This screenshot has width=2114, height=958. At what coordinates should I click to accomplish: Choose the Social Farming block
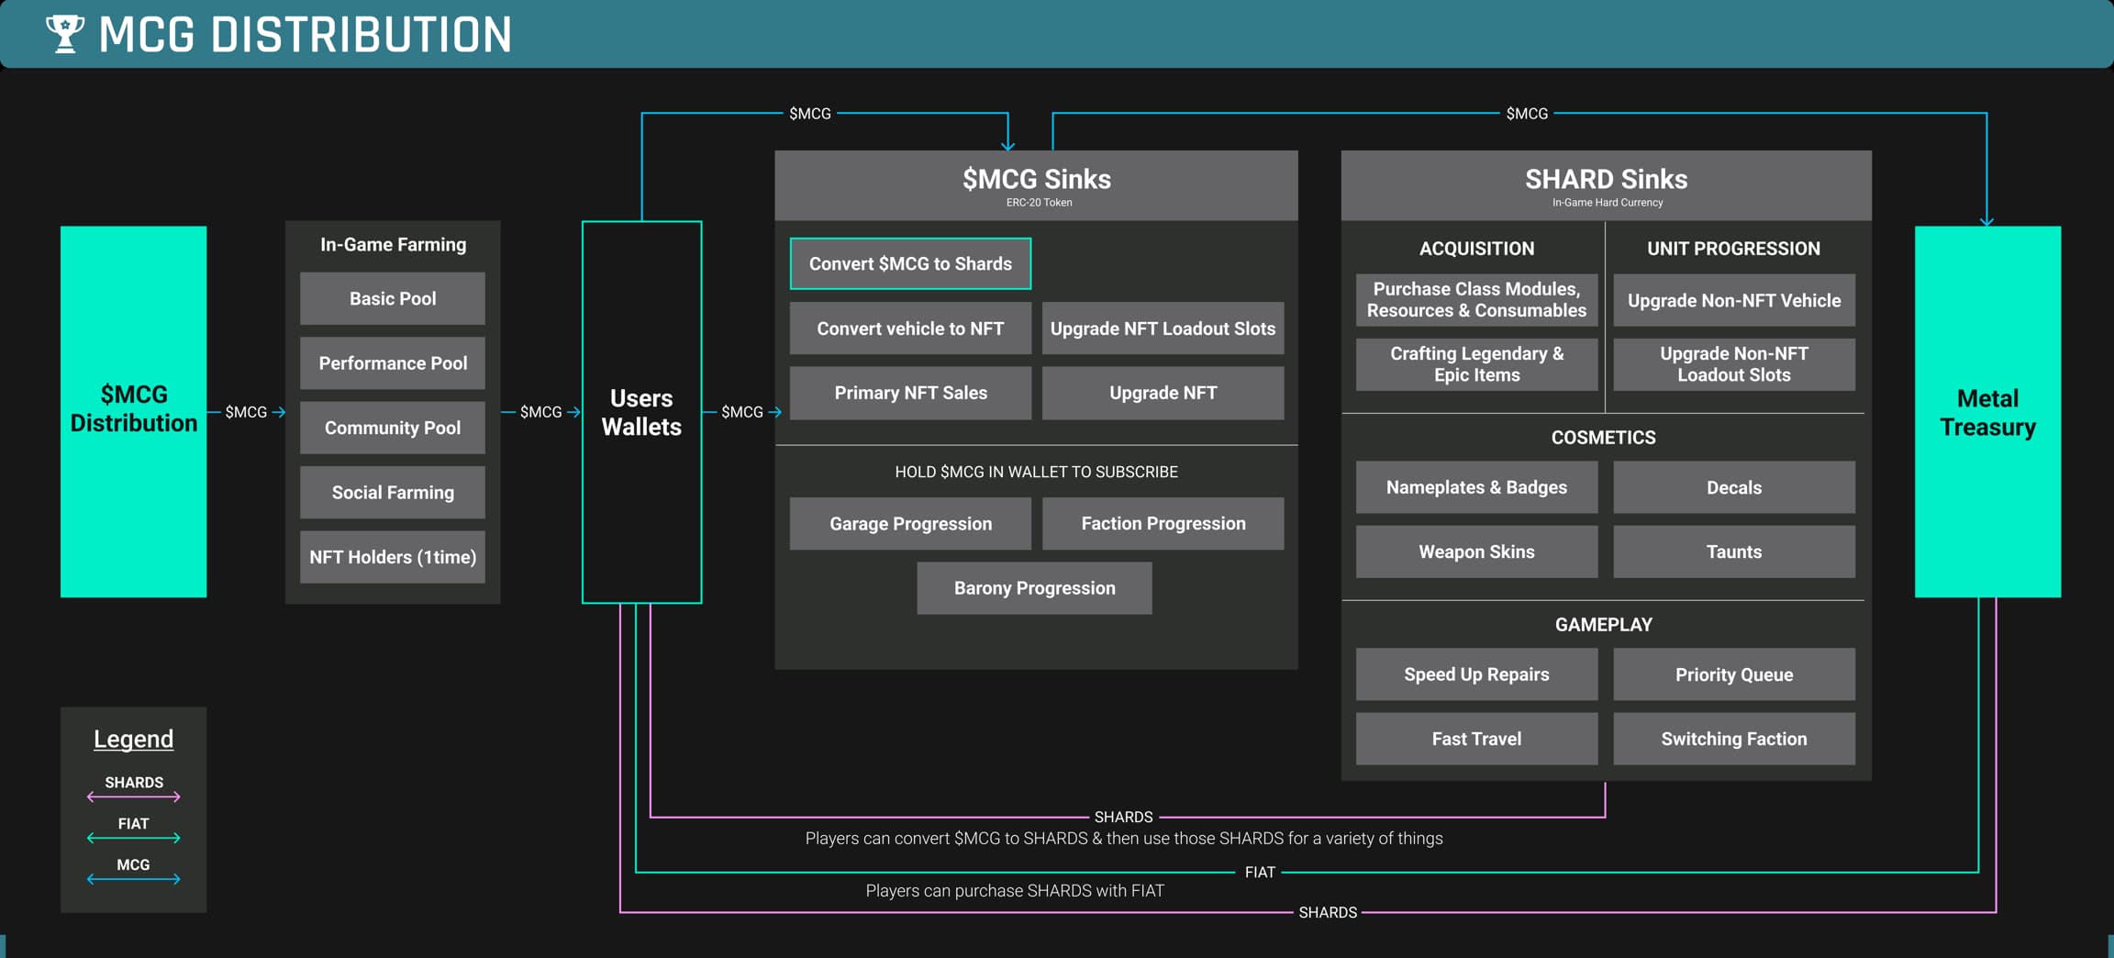(x=393, y=493)
